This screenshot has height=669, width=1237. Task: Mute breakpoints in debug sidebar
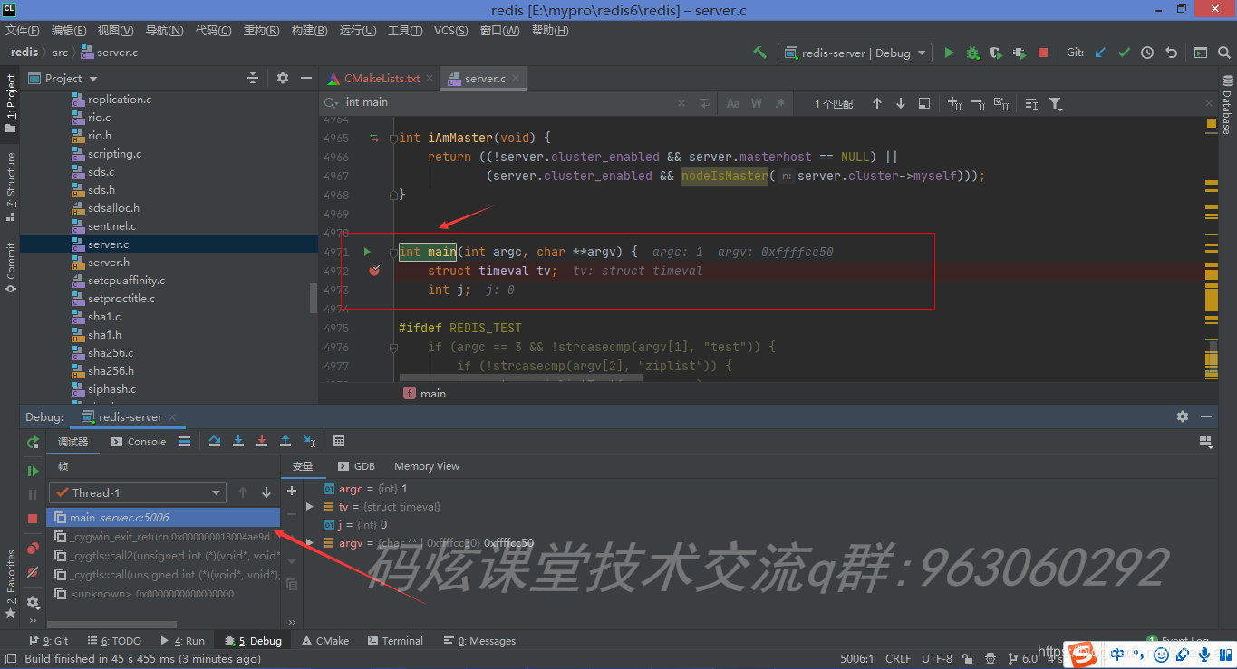click(33, 572)
